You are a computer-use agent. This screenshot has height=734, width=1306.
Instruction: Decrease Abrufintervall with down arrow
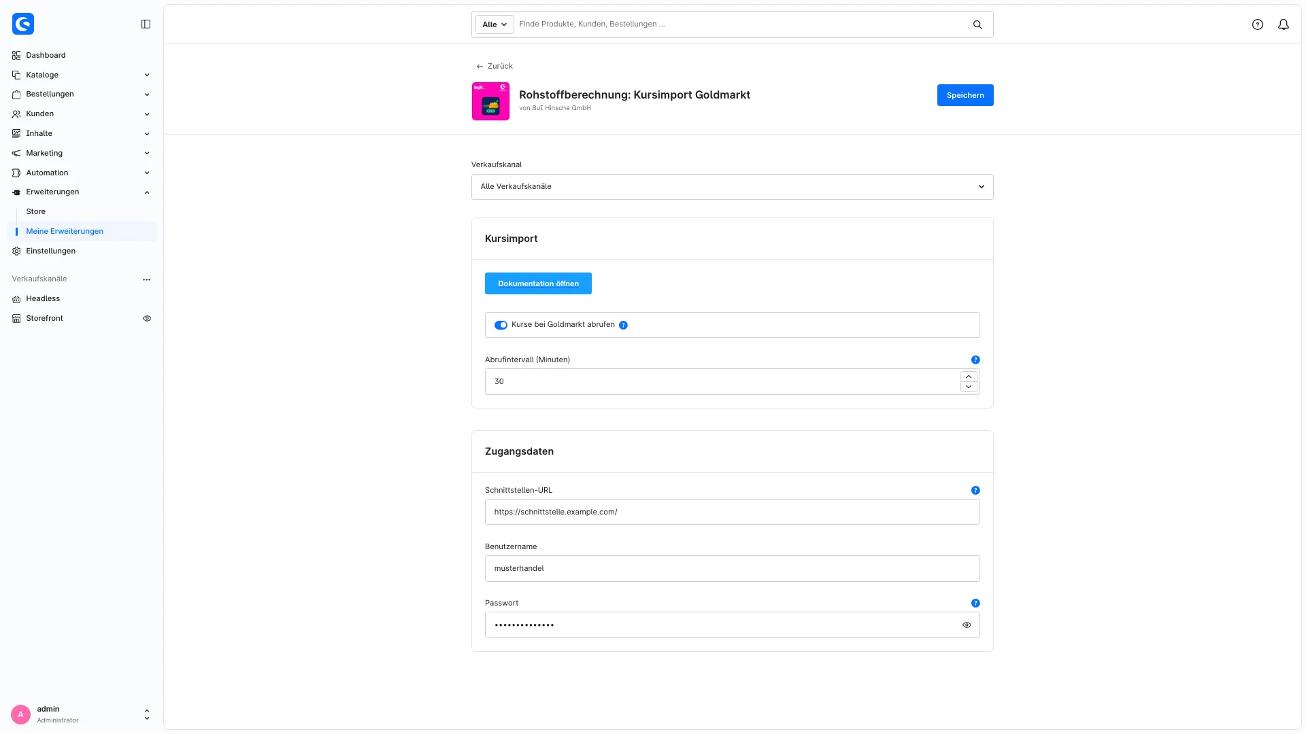(969, 387)
